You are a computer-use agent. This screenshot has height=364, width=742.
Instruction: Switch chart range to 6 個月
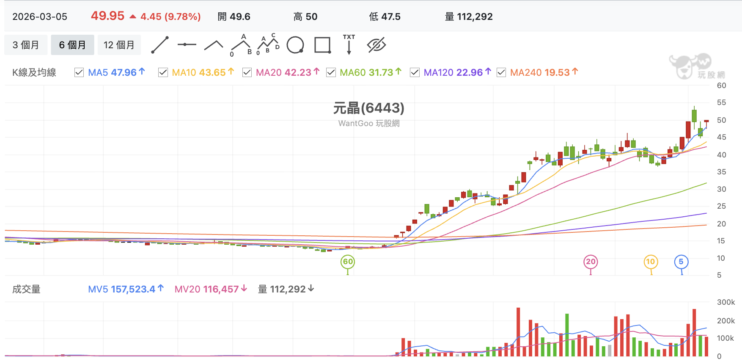click(x=72, y=45)
